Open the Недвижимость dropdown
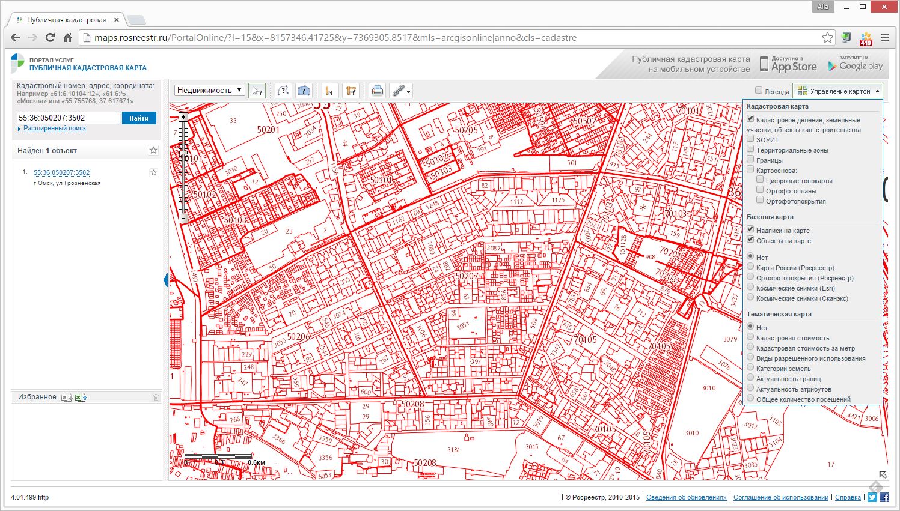Viewport: 900px width, 511px height. click(209, 91)
